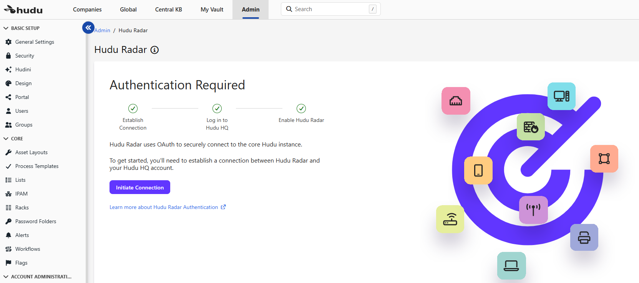The image size is (639, 283).
Task: Open the Companies tab
Action: click(87, 10)
